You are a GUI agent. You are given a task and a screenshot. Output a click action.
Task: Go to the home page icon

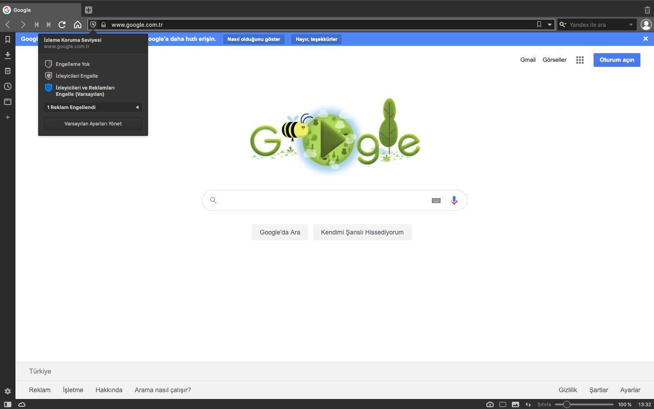pos(78,25)
